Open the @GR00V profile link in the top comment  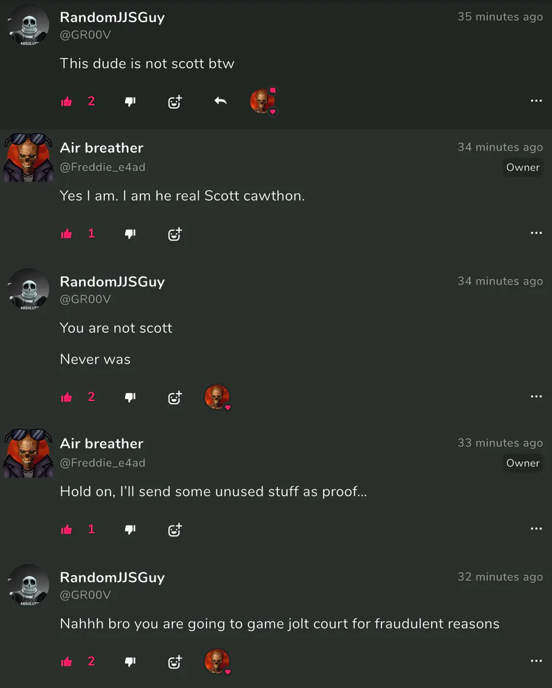pos(85,35)
